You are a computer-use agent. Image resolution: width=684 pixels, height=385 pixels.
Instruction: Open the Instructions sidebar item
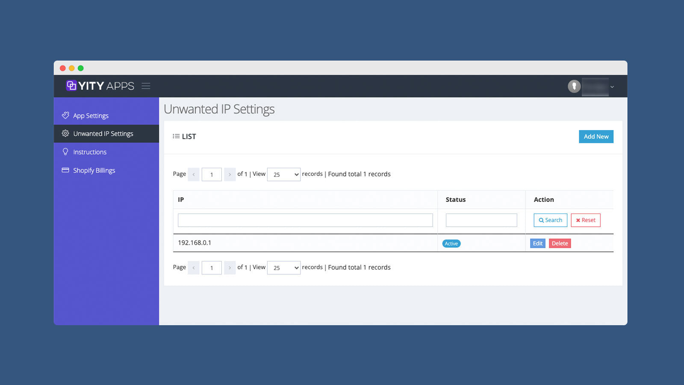(x=90, y=152)
